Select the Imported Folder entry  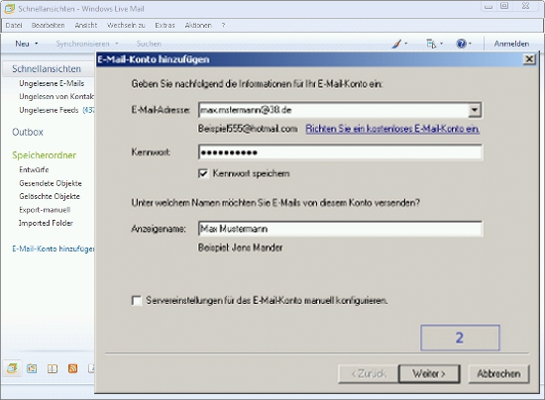(x=46, y=223)
